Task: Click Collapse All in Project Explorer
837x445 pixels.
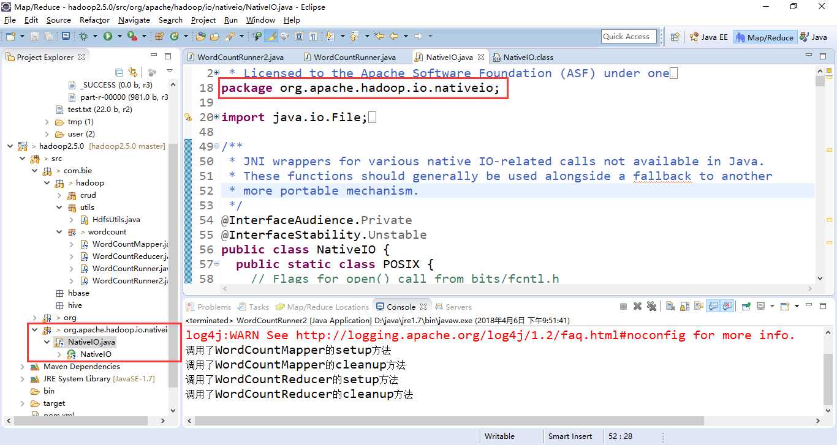Action: (x=119, y=72)
